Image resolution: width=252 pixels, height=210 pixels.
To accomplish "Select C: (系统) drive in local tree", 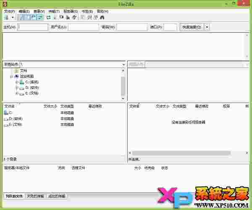I will coord(32,82).
